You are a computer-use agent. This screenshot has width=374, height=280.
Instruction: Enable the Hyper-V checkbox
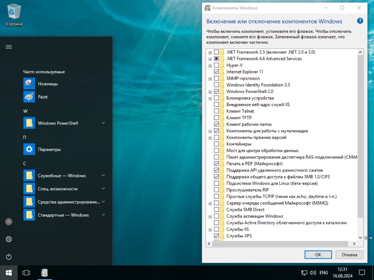click(x=217, y=65)
